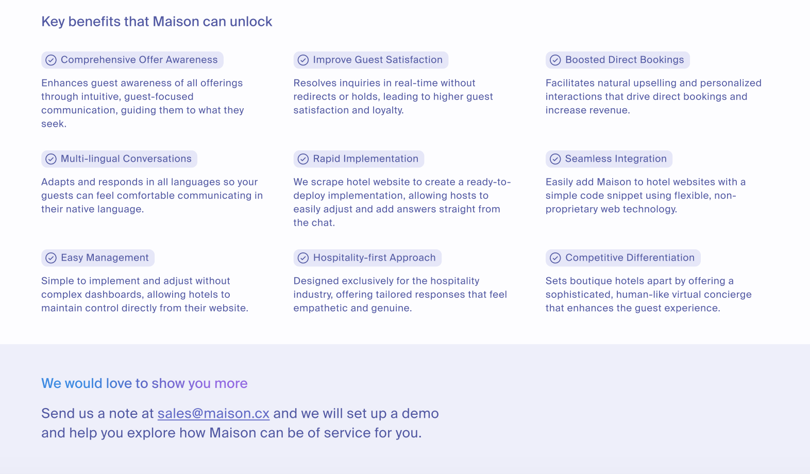Click checkmark icon beside Competitive Differentiation
Image resolution: width=810 pixels, height=474 pixels.
pyautogui.click(x=555, y=258)
